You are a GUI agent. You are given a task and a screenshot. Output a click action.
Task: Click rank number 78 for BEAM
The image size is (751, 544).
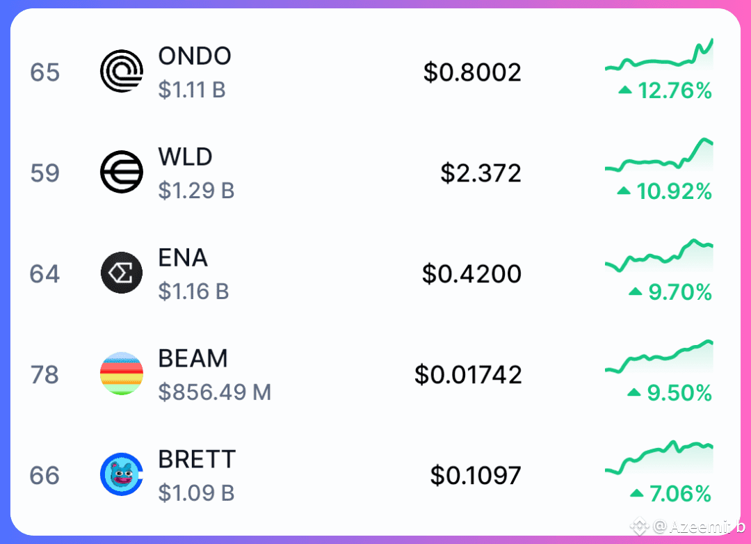tap(45, 374)
